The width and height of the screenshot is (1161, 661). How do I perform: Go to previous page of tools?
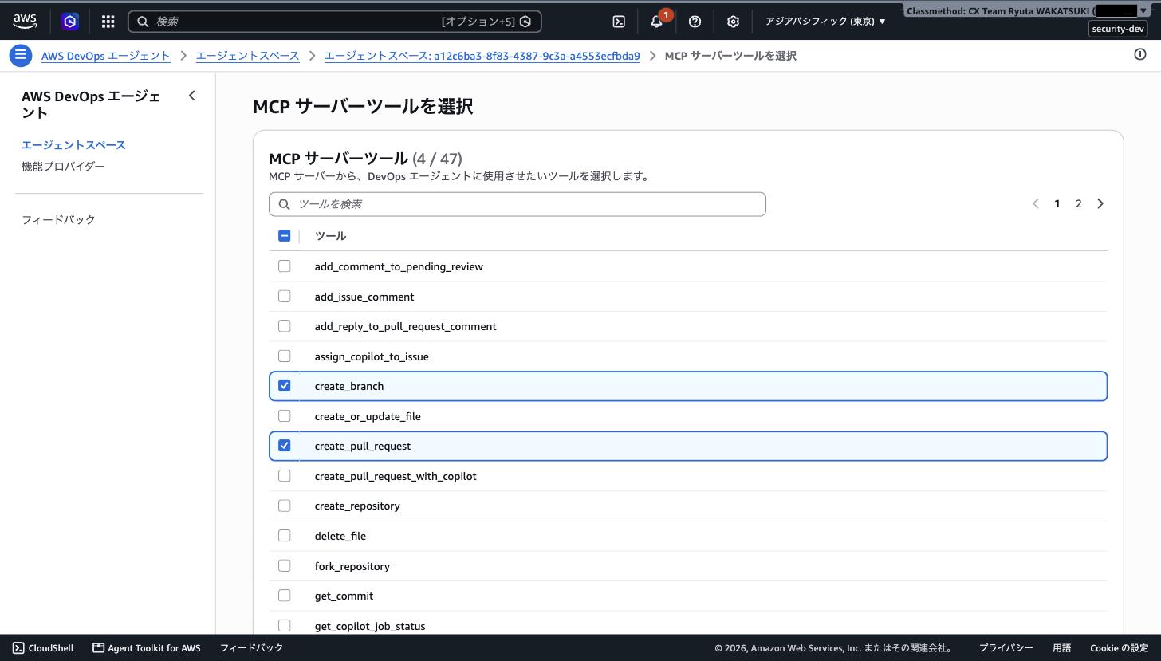pyautogui.click(x=1036, y=203)
